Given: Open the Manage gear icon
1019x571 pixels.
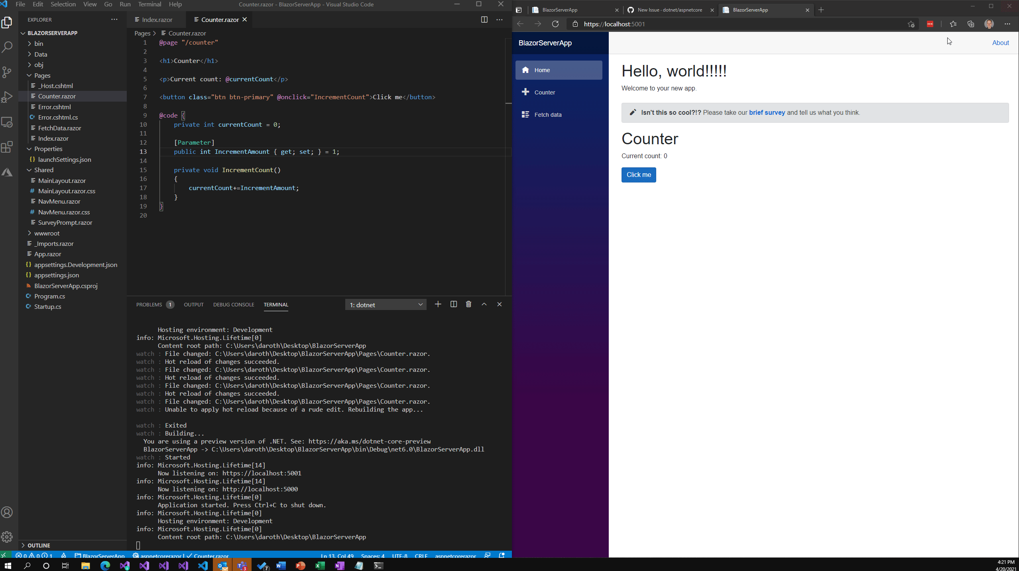Looking at the screenshot, I should tap(7, 537).
